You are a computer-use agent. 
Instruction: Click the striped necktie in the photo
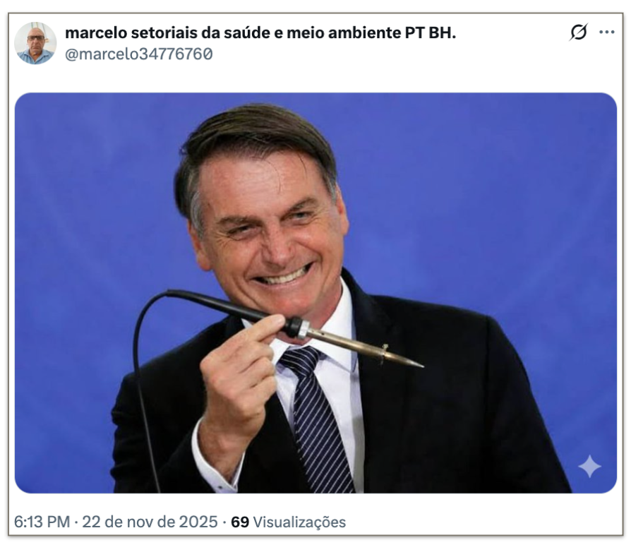tap(316, 419)
